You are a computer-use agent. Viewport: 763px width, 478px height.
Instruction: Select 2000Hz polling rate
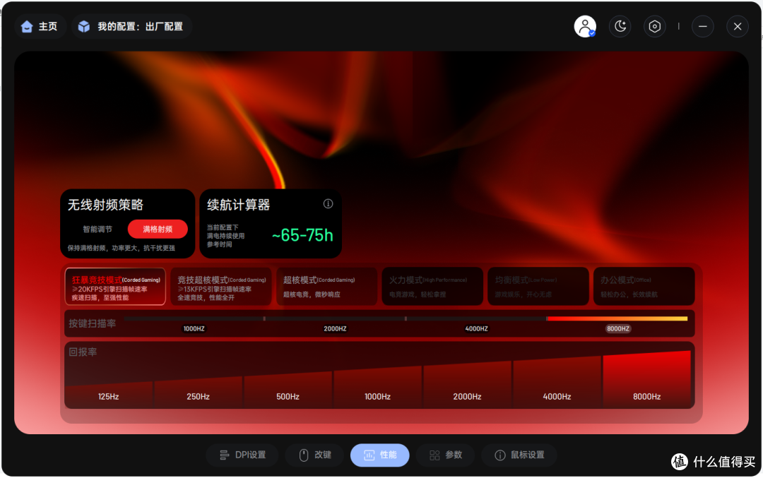click(467, 384)
